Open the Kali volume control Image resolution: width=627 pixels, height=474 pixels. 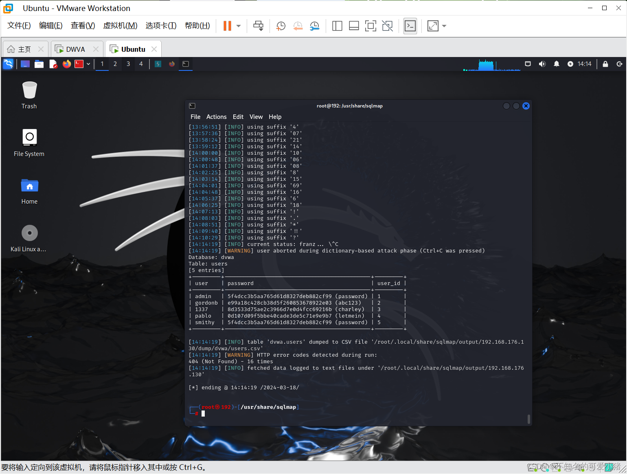click(542, 64)
